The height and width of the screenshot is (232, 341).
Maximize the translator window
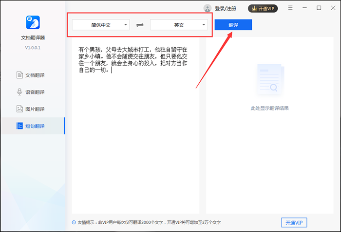(319, 8)
